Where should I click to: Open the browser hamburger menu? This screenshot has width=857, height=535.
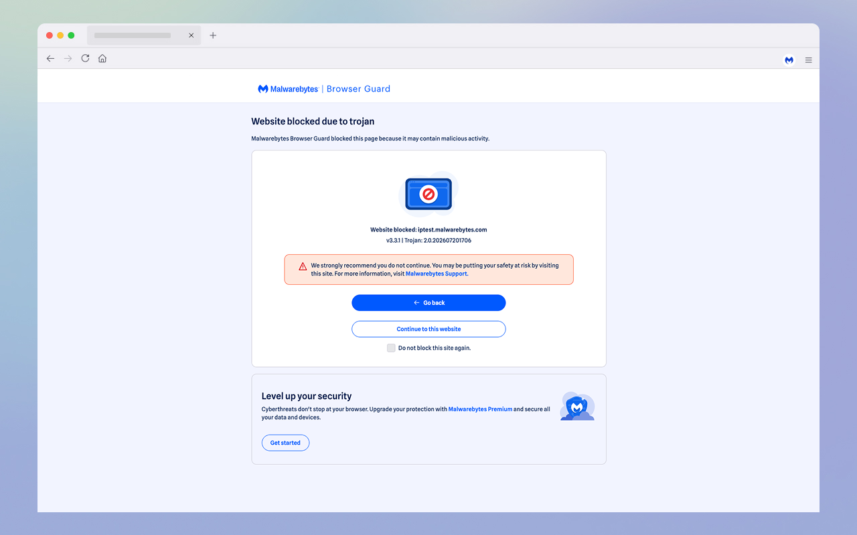coord(809,60)
